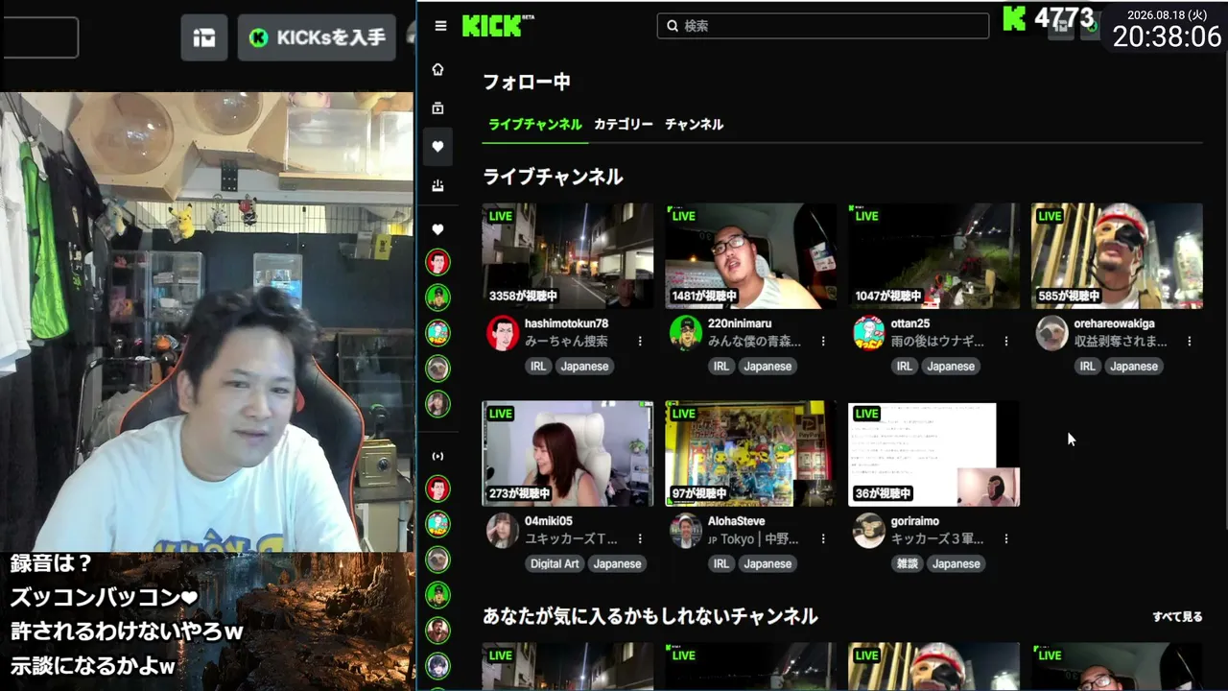Open the hashimotokun78 live stream thumbnail

[x=568, y=255]
